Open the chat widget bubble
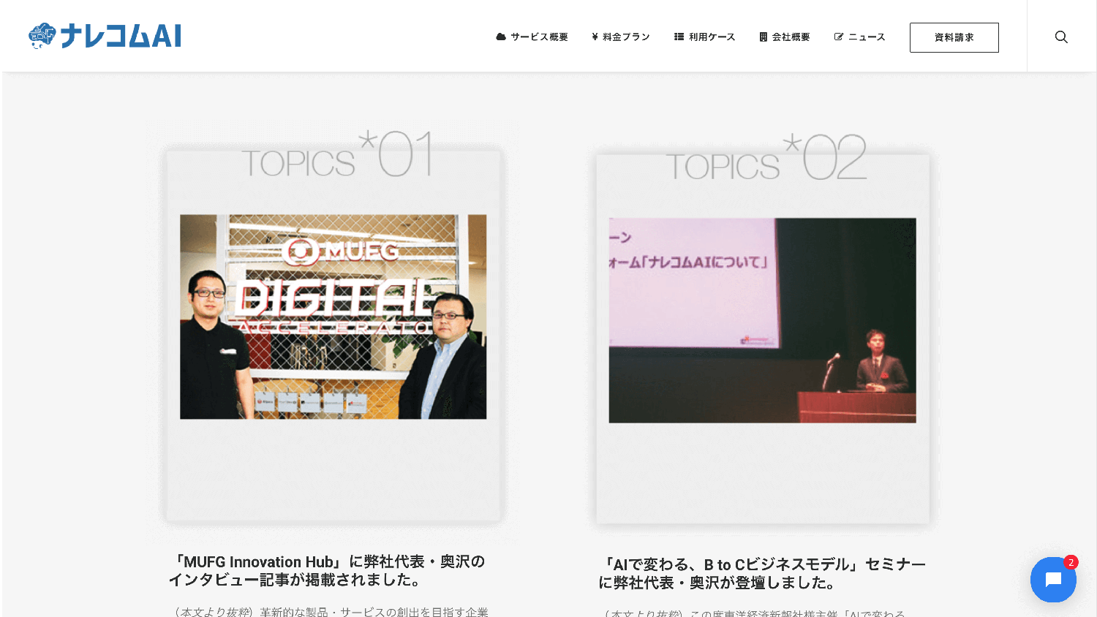This screenshot has width=1097, height=617. 1053,580
